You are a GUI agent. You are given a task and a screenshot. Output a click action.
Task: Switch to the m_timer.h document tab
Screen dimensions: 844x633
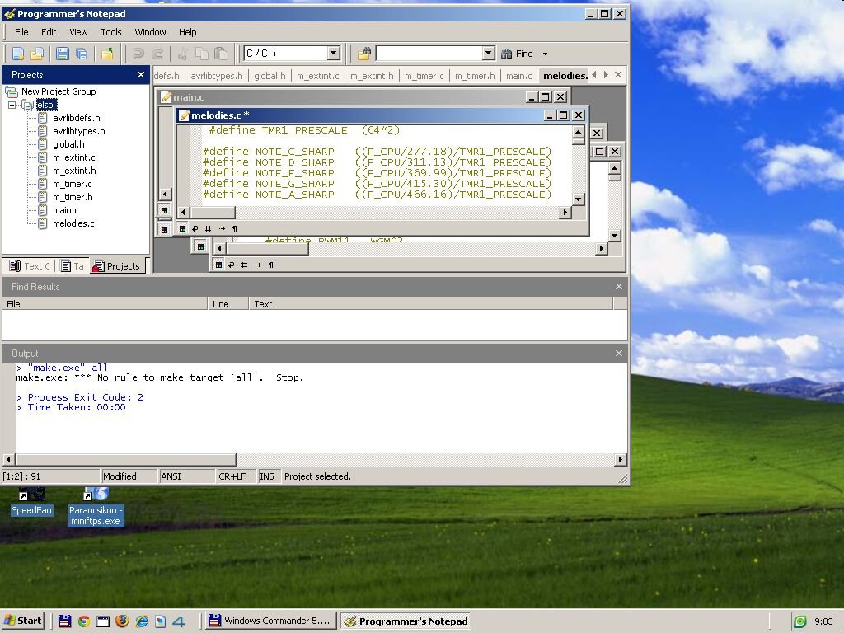point(475,76)
